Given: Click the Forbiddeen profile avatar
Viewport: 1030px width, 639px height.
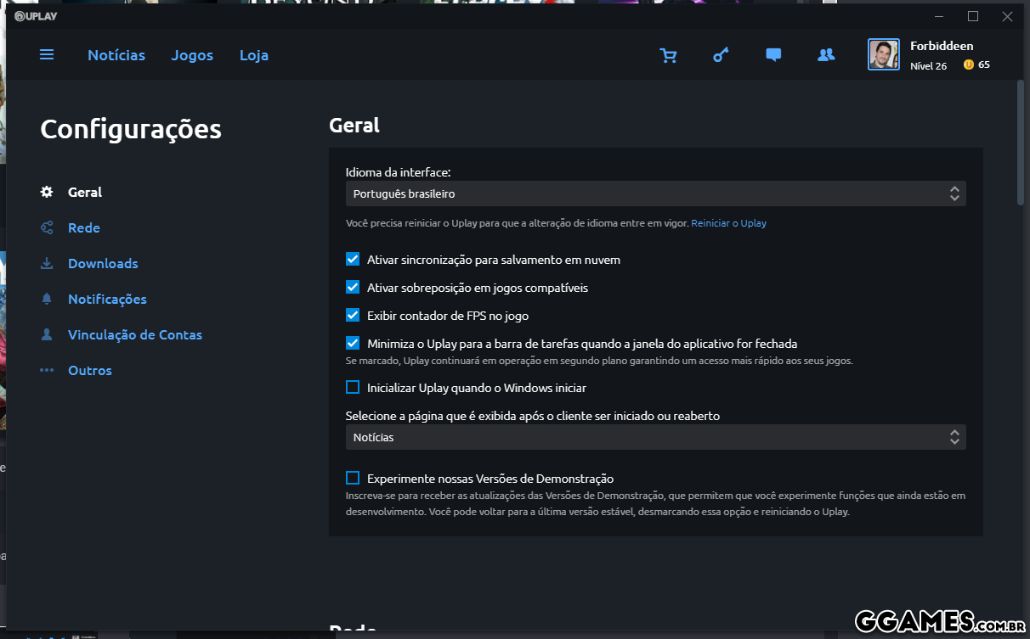Looking at the screenshot, I should pos(883,55).
